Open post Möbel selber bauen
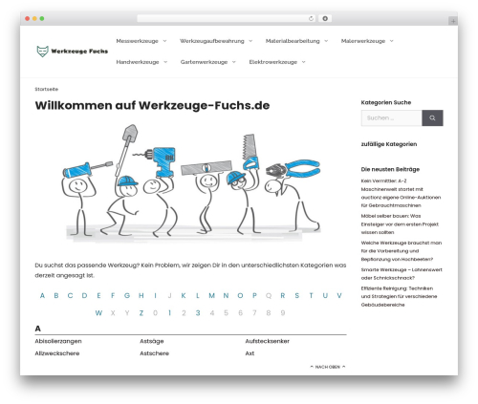This screenshot has width=478, height=404. (400, 224)
